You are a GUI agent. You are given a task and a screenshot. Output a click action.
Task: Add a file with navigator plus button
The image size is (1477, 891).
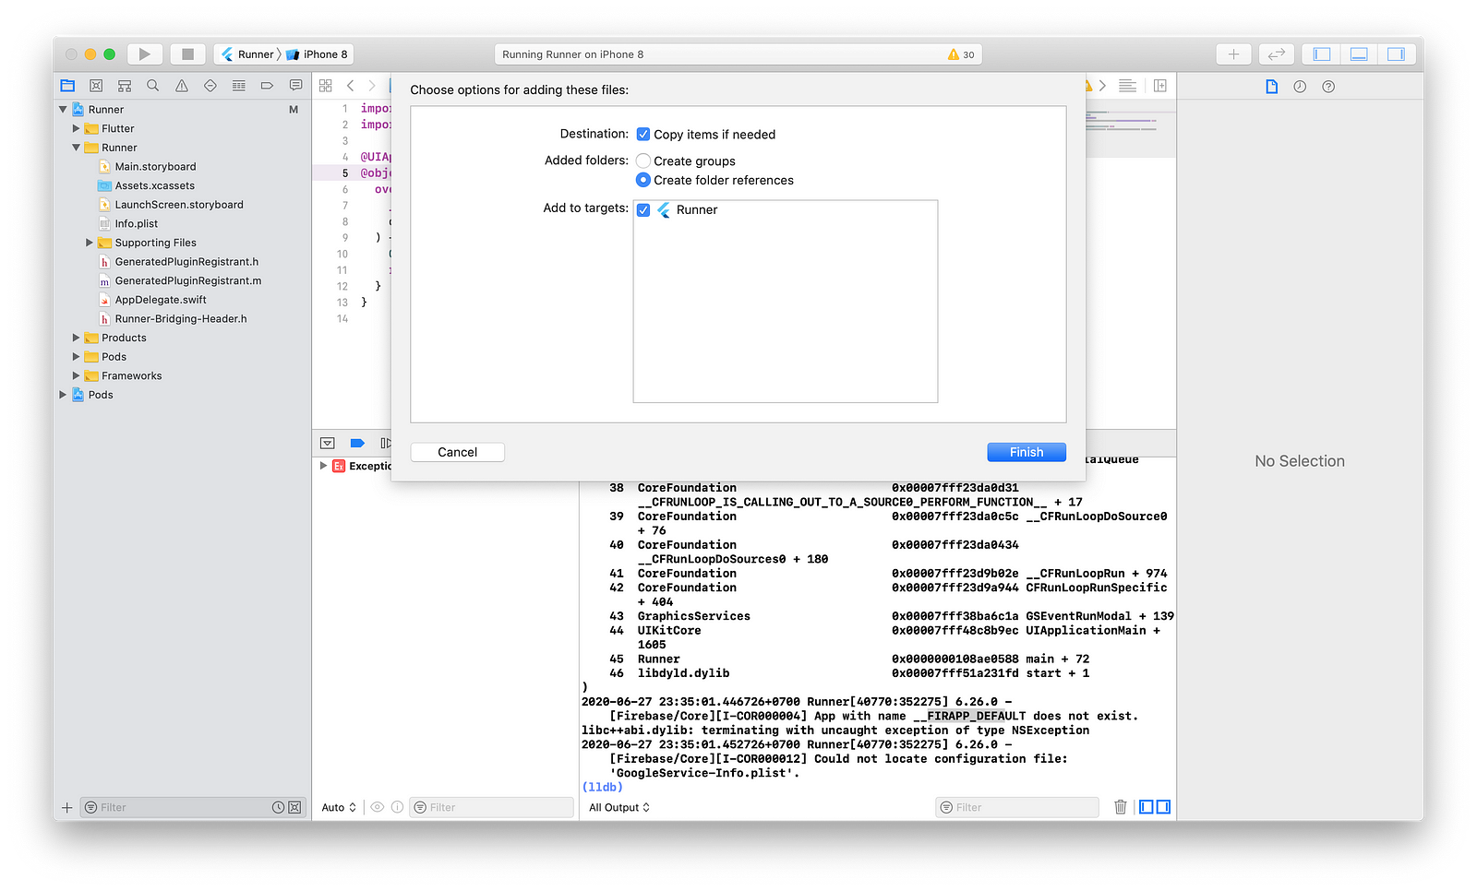(66, 808)
